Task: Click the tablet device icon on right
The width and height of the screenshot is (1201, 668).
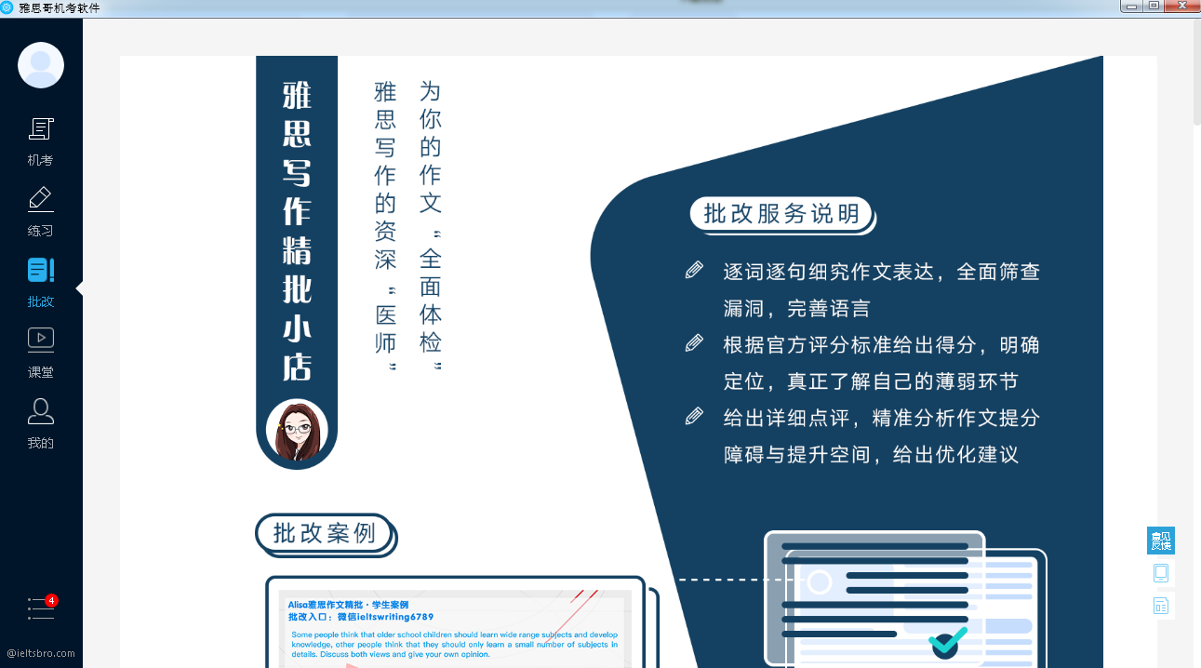Action: click(1161, 572)
